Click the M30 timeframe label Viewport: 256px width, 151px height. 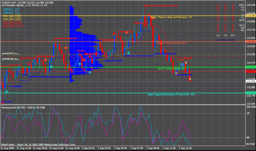(x=242, y=20)
